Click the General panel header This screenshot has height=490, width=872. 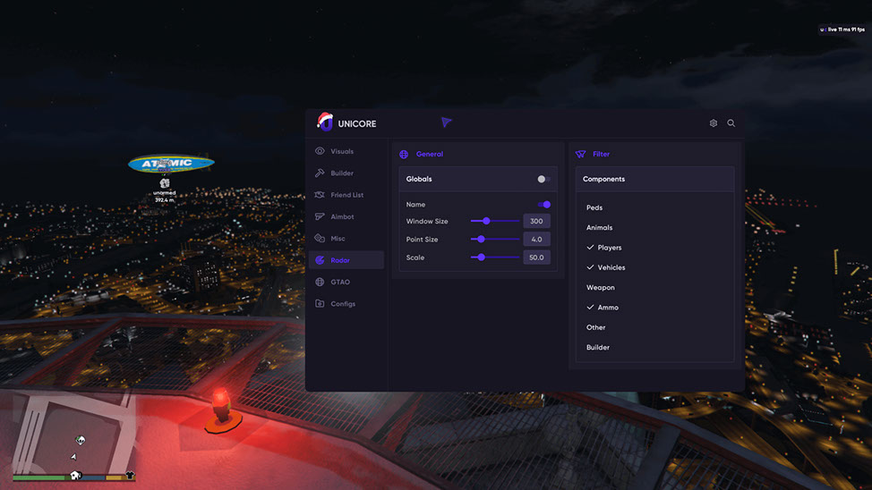click(430, 154)
